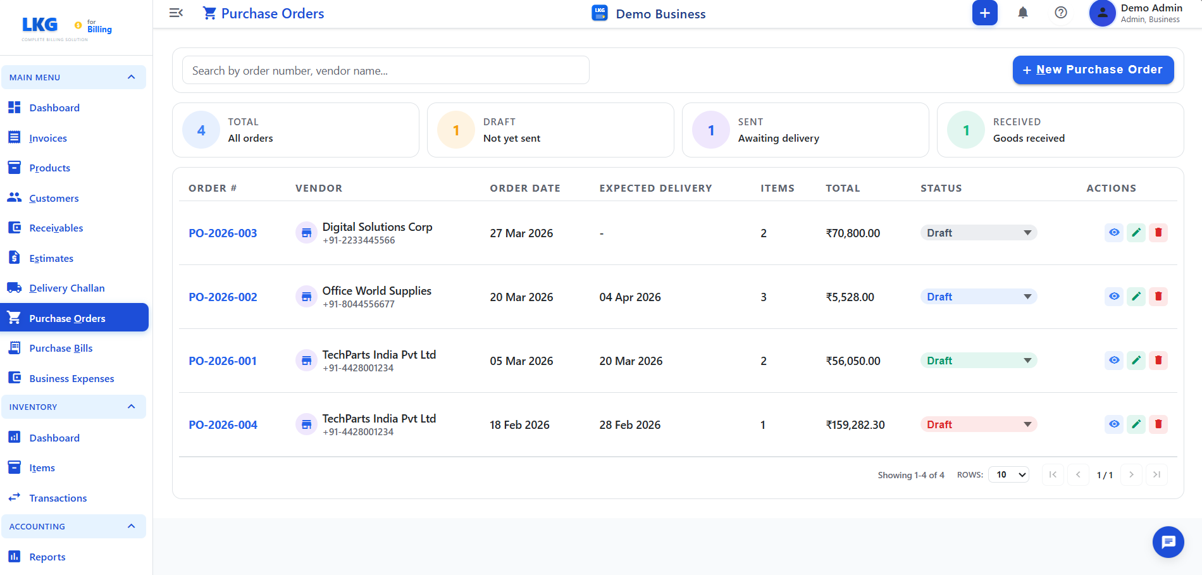1202x575 pixels.
Task: Open Invoices in sidebar
Action: pos(73,138)
